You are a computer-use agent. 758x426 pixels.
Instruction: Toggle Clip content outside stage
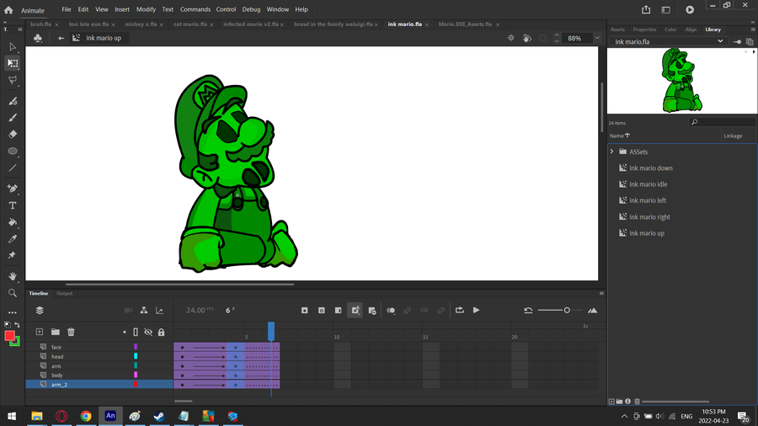tap(543, 38)
